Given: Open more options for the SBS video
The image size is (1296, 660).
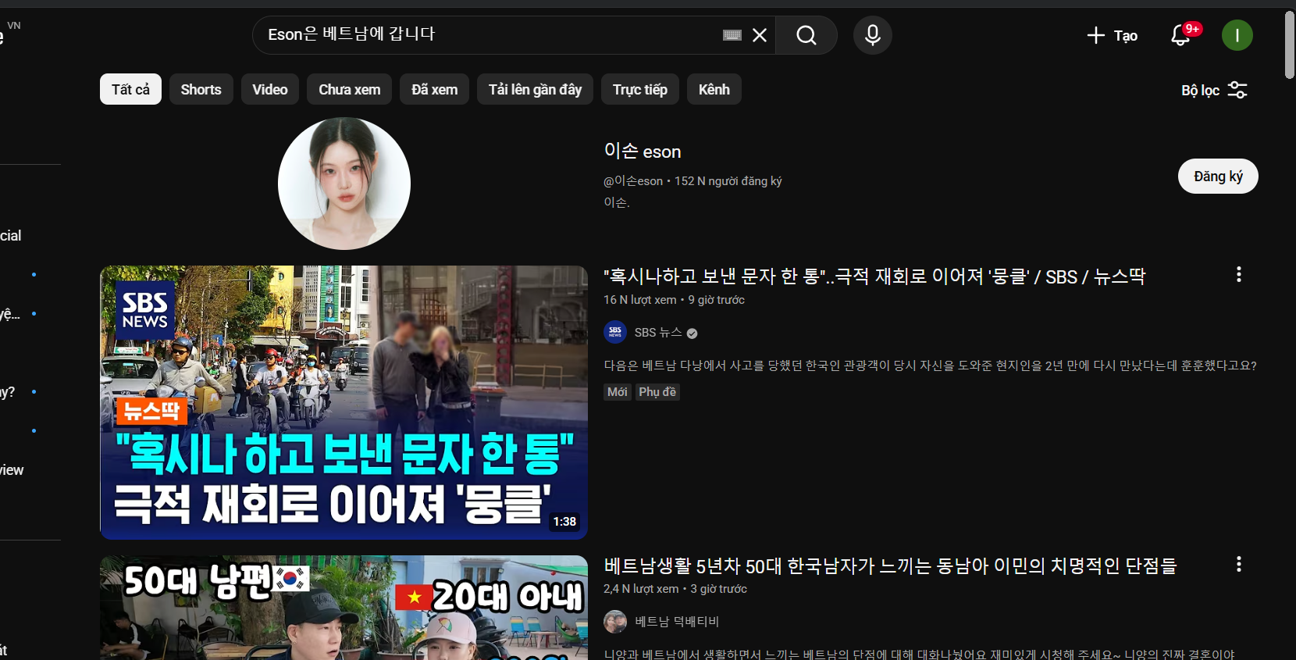Looking at the screenshot, I should [1239, 274].
